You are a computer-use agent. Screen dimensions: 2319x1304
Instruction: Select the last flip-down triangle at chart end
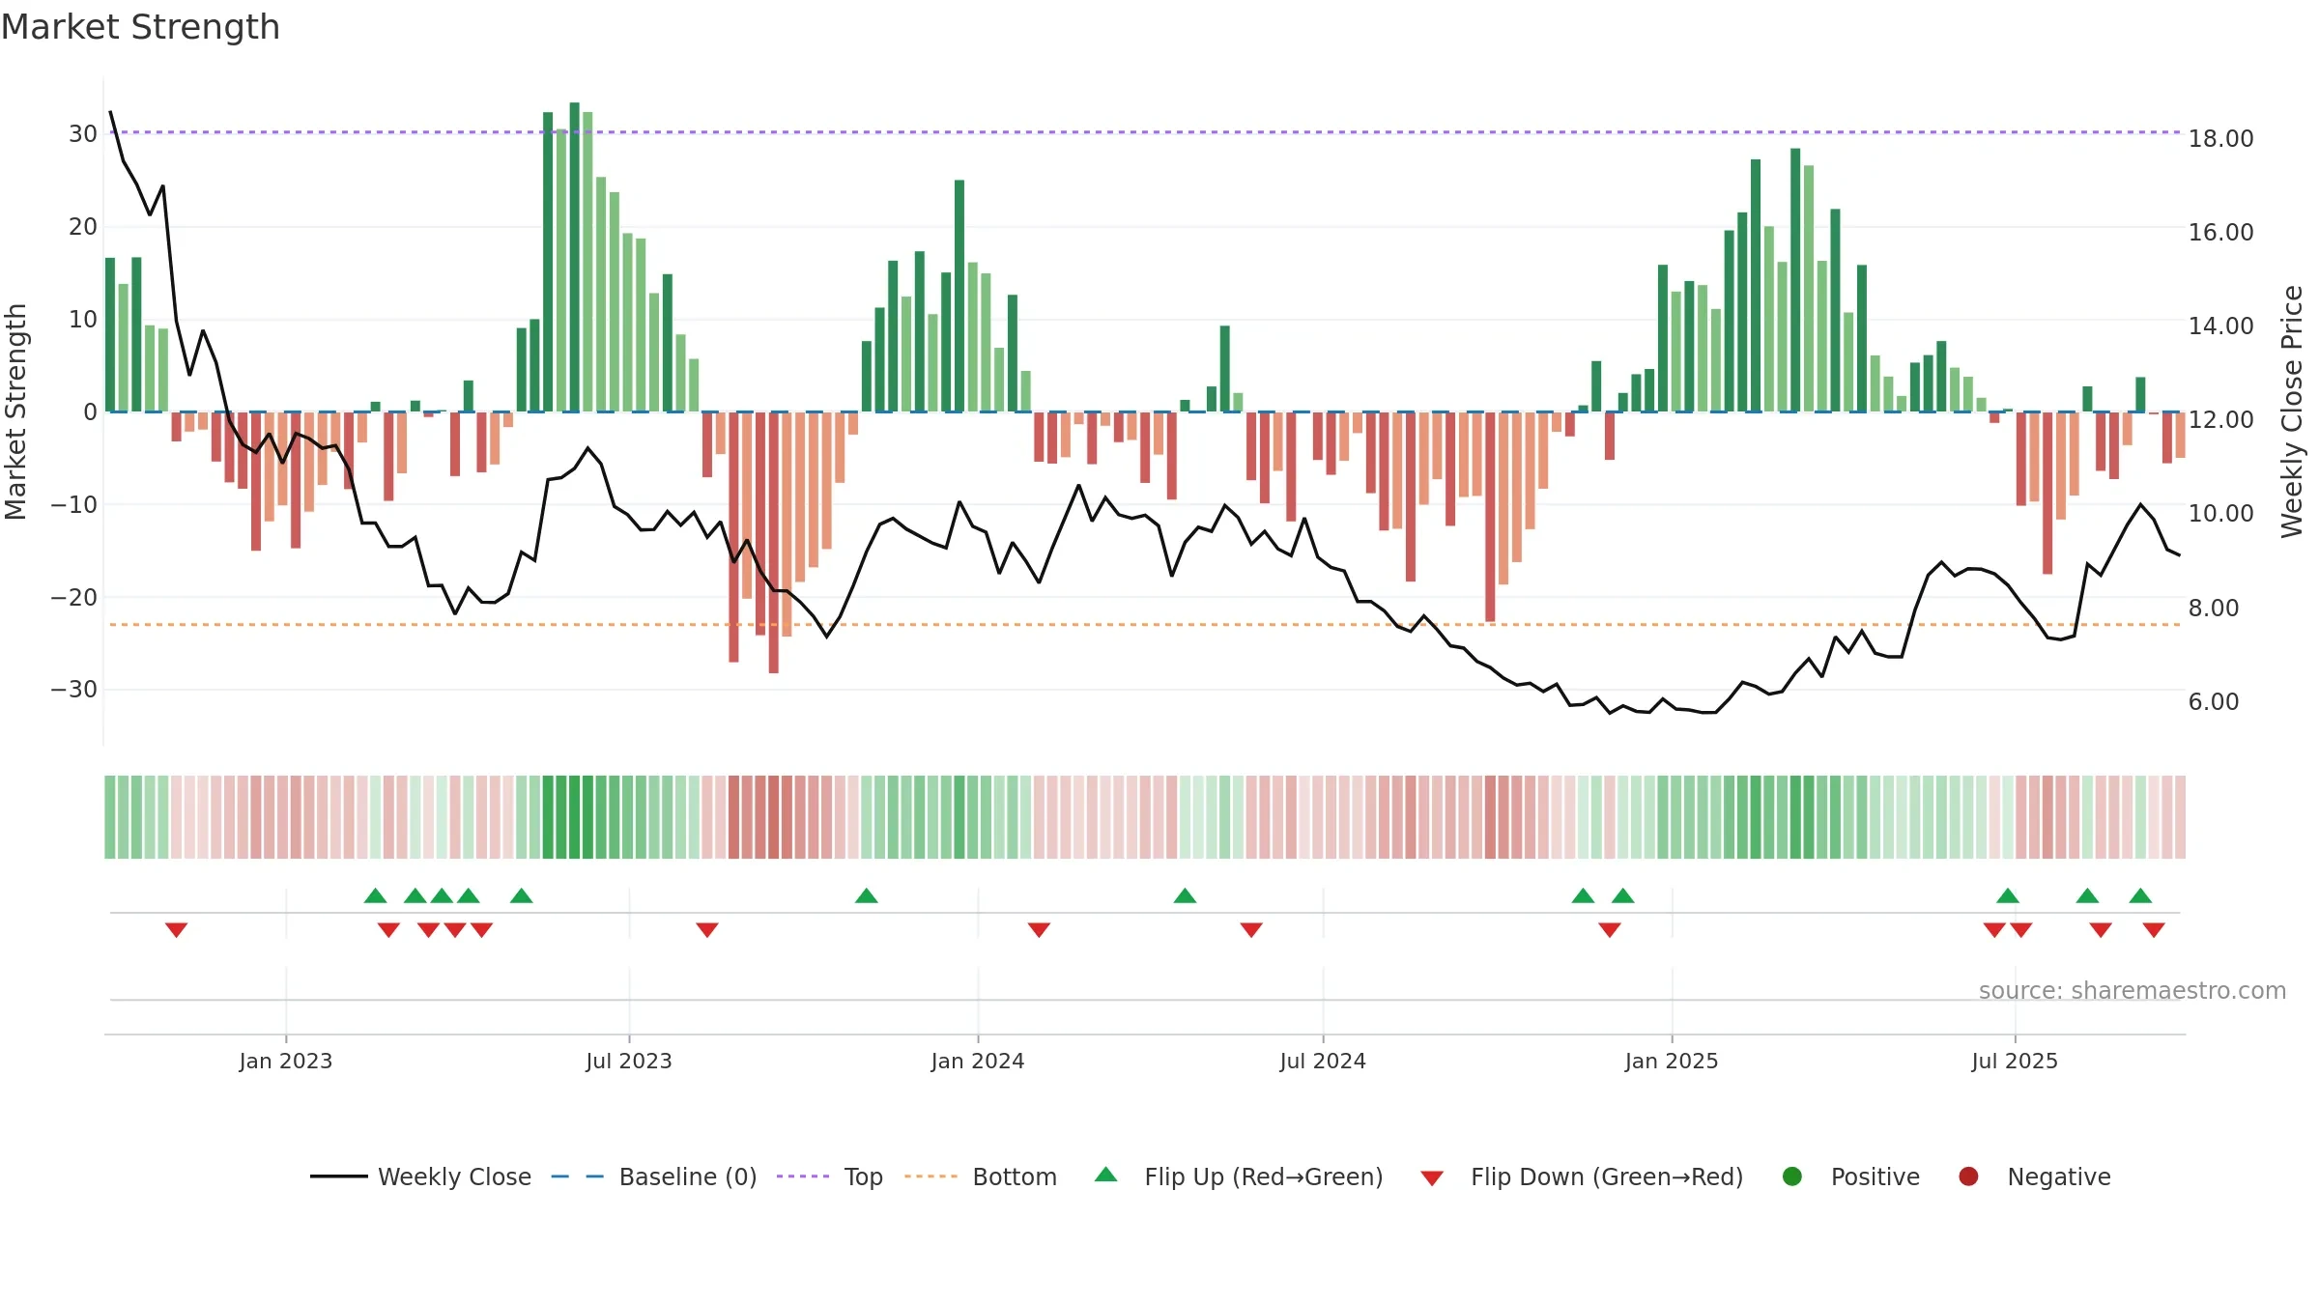[2154, 930]
